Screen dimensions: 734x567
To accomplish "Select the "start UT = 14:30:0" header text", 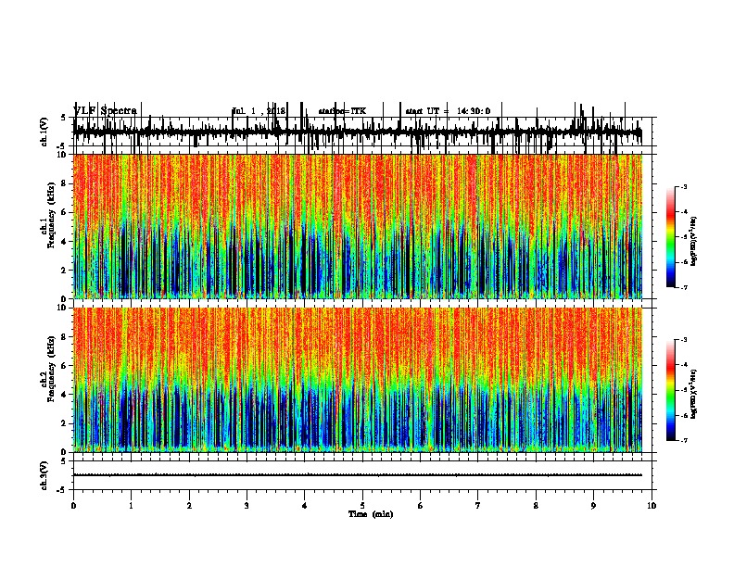I will point(448,111).
